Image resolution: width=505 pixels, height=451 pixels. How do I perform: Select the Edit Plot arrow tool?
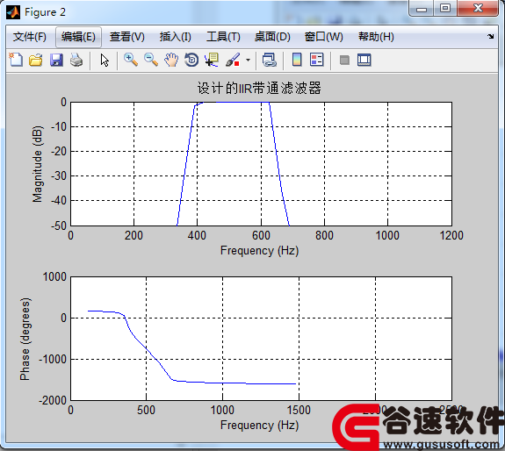tap(105, 61)
